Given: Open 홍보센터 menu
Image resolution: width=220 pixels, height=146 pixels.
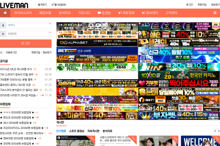Looking at the screenshot, I should tap(150, 13).
